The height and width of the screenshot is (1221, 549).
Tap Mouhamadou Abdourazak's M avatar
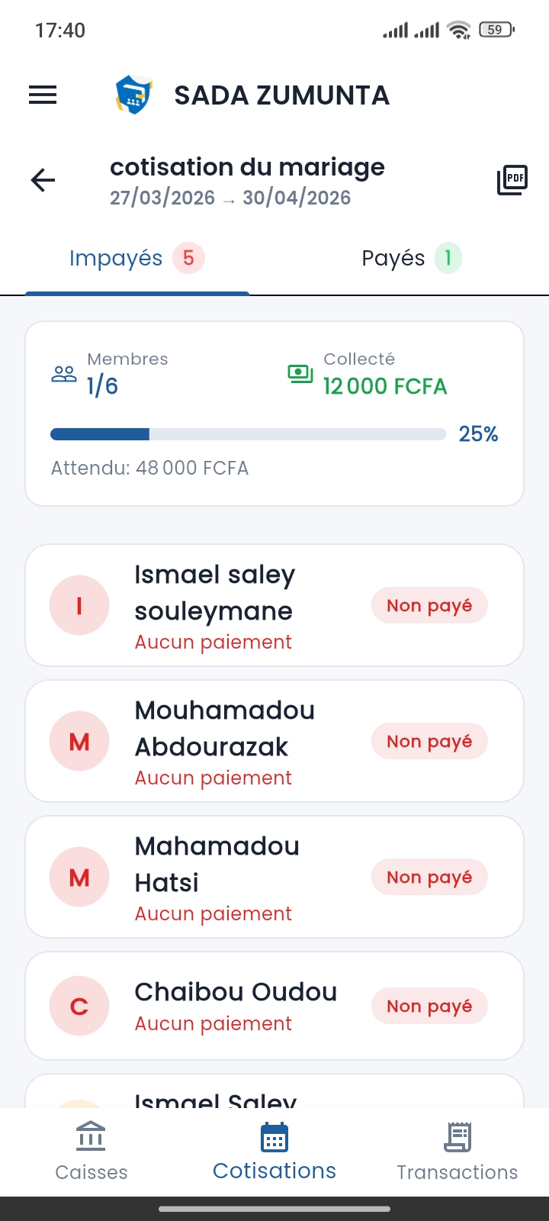tap(79, 742)
